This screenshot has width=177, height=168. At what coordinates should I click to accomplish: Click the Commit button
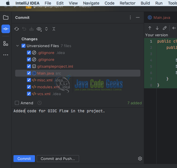point(24,159)
